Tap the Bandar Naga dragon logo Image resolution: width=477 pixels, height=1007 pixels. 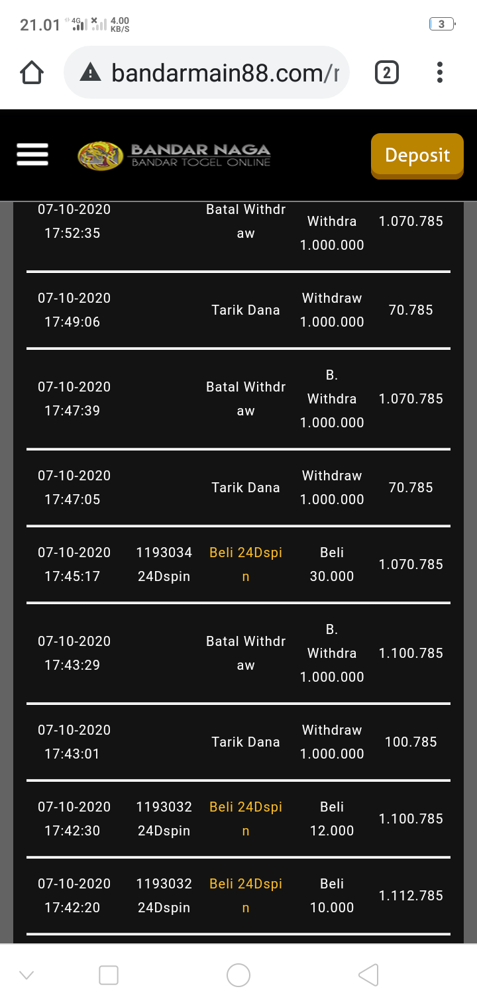101,156
